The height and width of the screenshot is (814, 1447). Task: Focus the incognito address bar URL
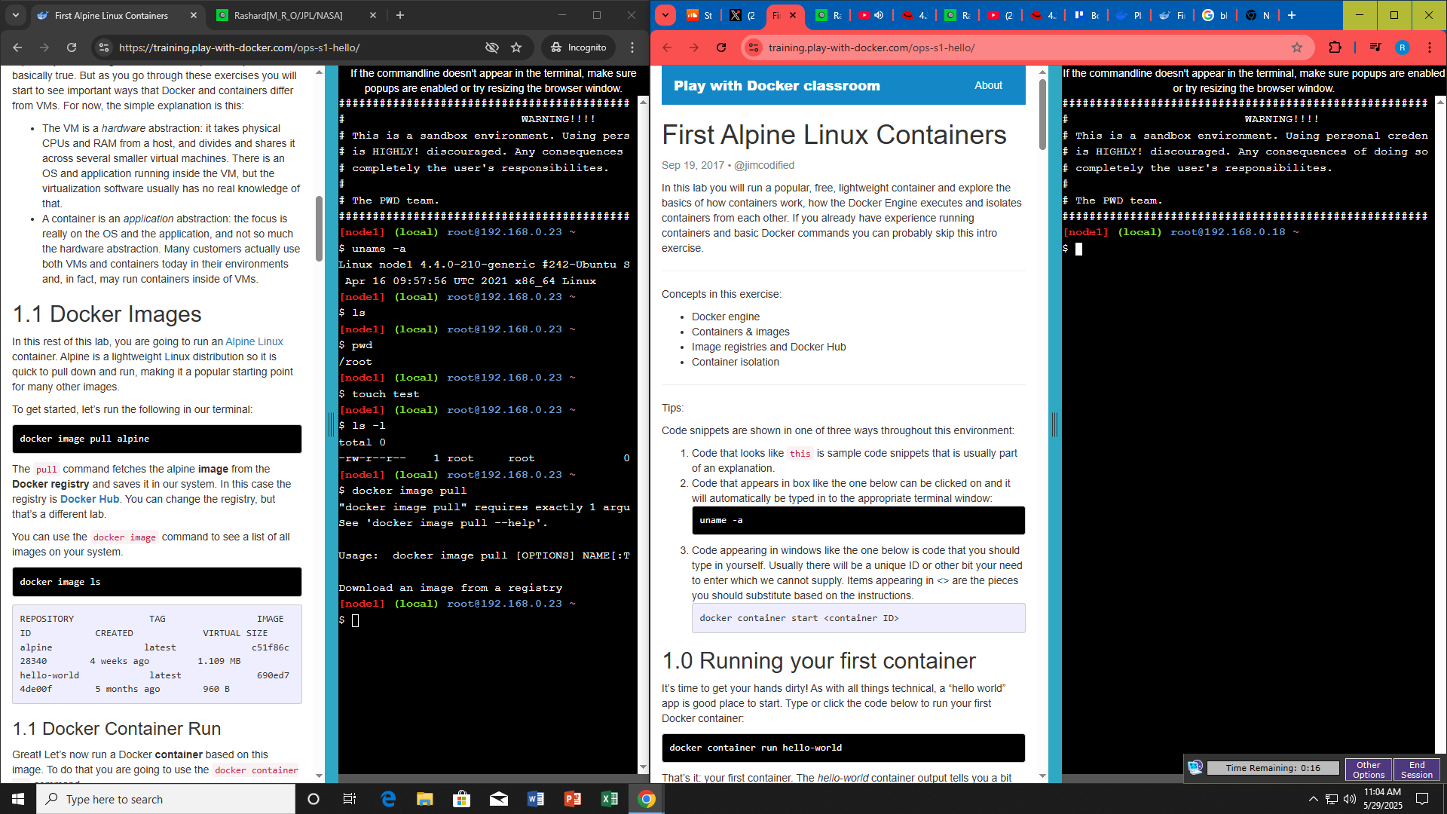point(239,47)
